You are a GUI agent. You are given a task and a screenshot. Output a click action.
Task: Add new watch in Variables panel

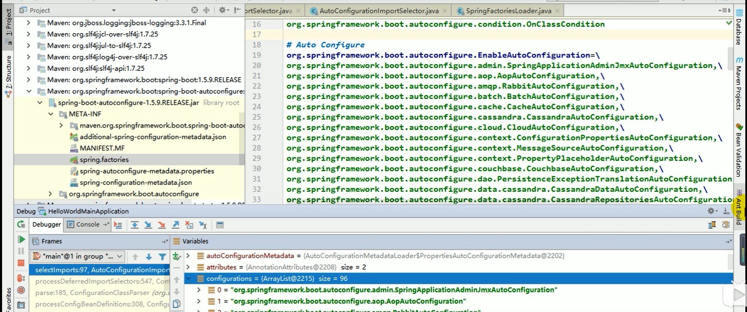[177, 256]
